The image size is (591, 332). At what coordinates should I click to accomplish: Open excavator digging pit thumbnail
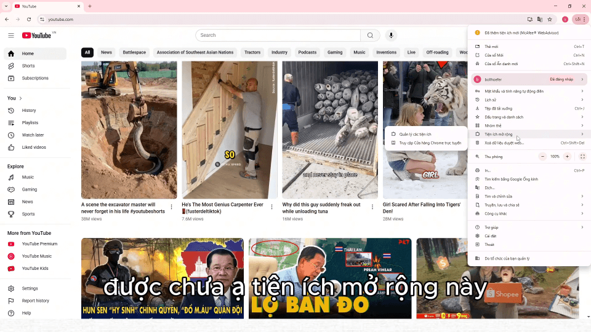coord(129,130)
